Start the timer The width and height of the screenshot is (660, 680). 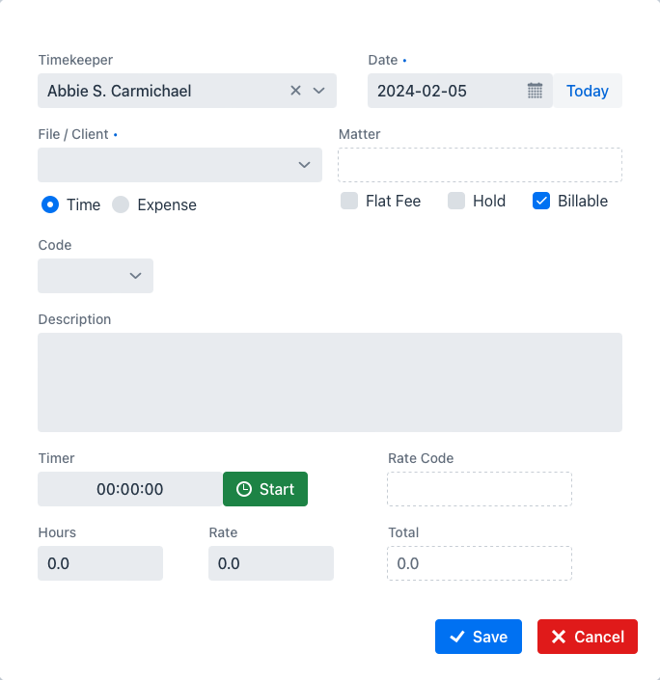265,489
